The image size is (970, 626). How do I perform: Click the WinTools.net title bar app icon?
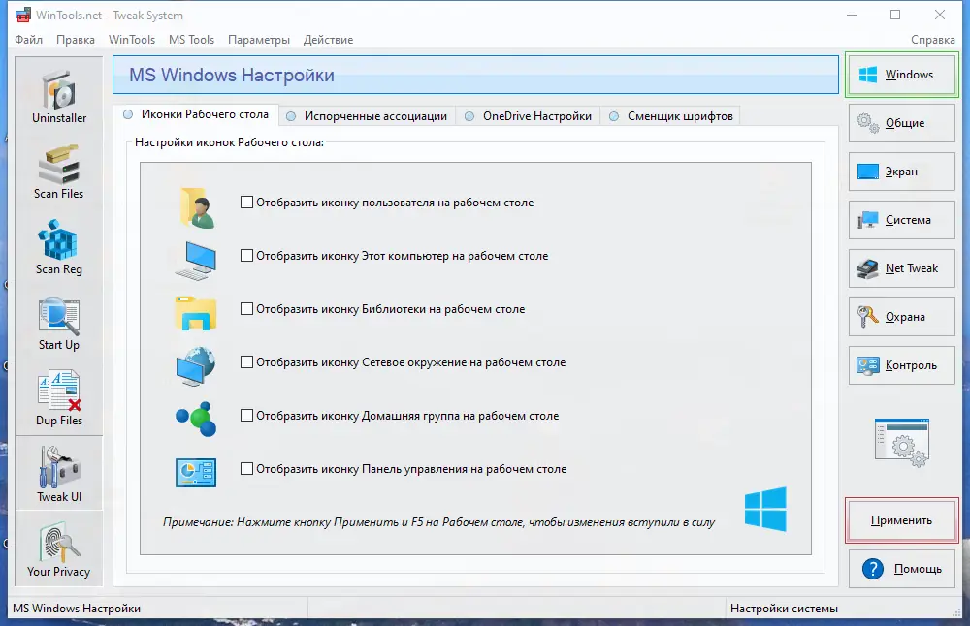(23, 15)
